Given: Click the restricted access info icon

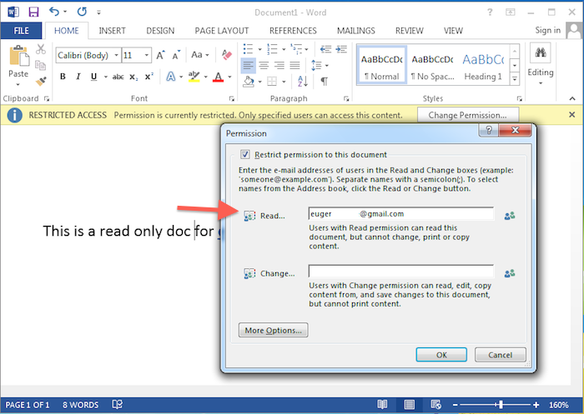Looking at the screenshot, I should tap(14, 115).
